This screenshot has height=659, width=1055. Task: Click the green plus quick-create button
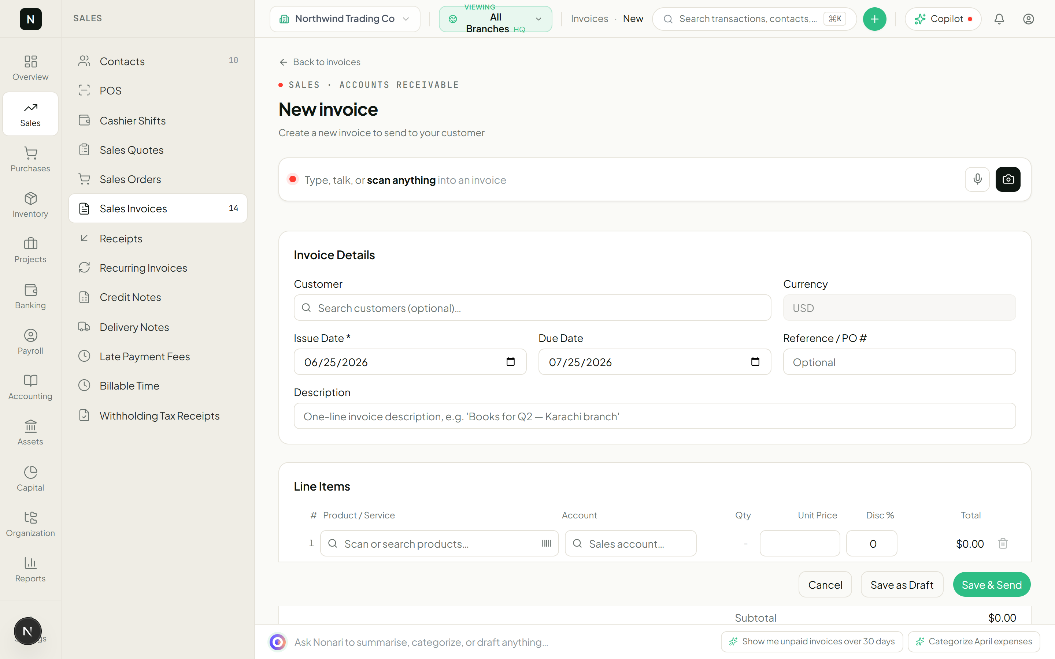click(x=874, y=19)
